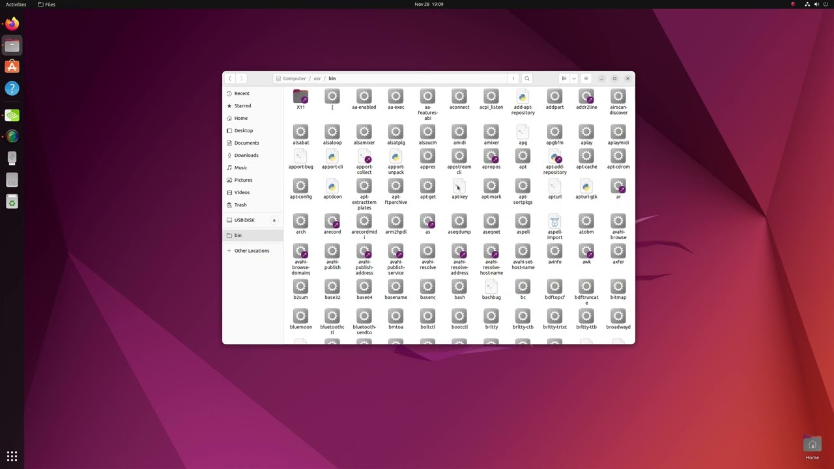834x469 pixels.
Task: Open Videos in the sidebar
Action: point(253,192)
